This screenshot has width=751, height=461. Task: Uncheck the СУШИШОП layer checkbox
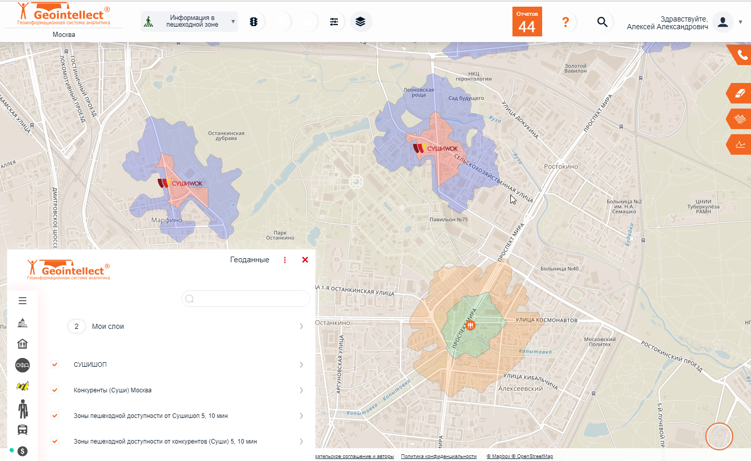click(x=55, y=364)
